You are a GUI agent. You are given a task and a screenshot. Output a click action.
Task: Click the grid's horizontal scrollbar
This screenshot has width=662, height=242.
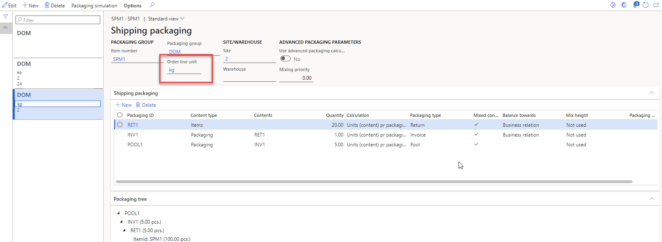pyautogui.click(x=374, y=181)
